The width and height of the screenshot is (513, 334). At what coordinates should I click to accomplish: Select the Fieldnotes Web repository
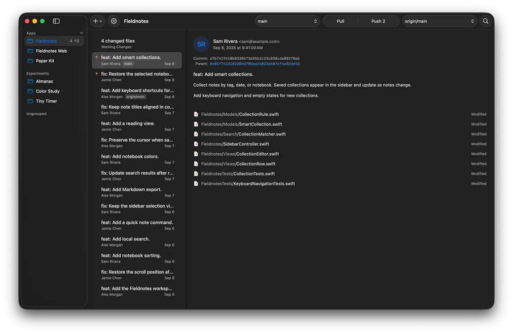[x=54, y=51]
